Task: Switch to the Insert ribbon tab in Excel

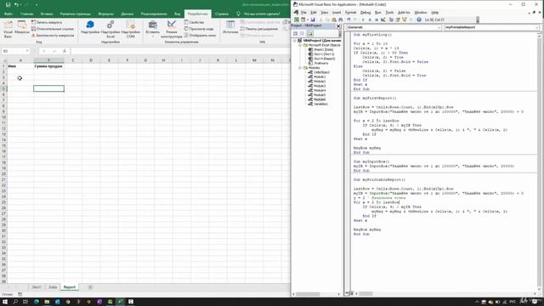Action: tap(47, 14)
